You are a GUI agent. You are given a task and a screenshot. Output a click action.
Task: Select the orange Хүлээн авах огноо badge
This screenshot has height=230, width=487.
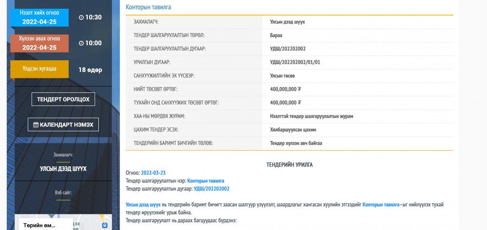pyautogui.click(x=39, y=43)
